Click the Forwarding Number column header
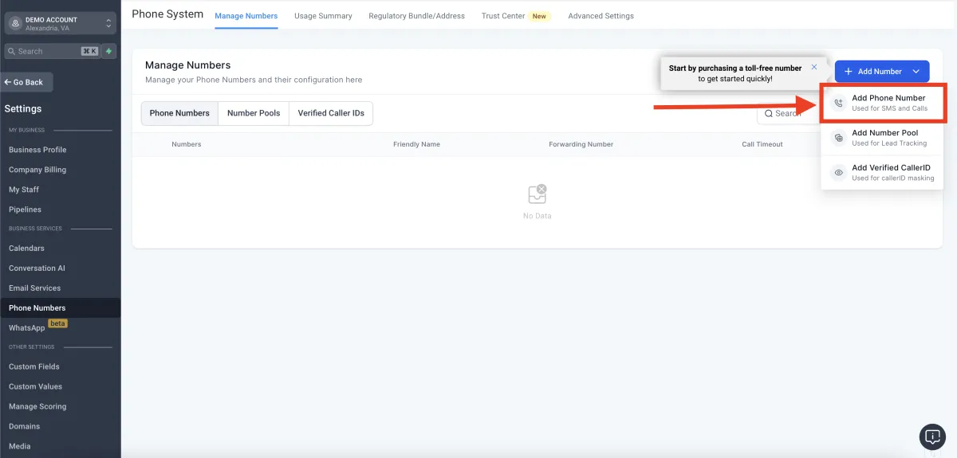 581,144
